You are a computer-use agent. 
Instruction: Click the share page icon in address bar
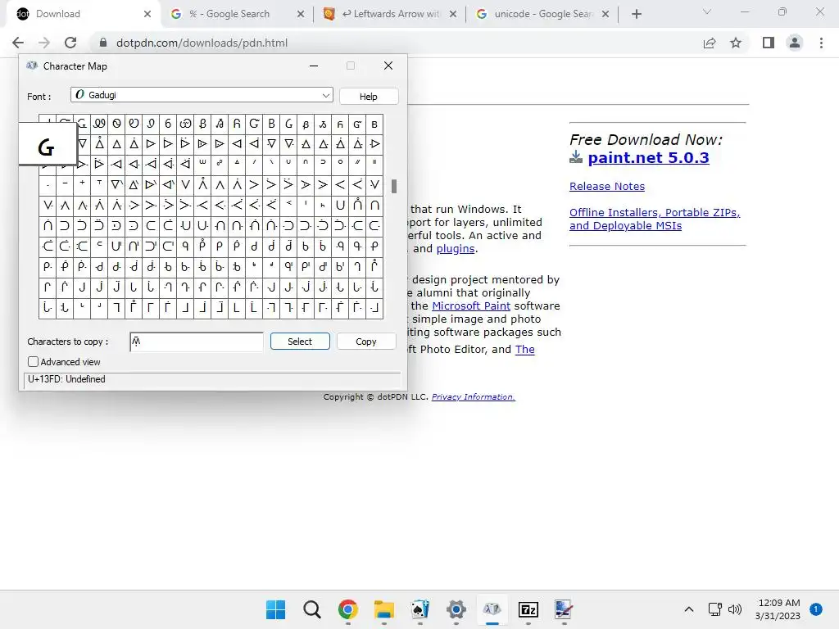tap(710, 43)
